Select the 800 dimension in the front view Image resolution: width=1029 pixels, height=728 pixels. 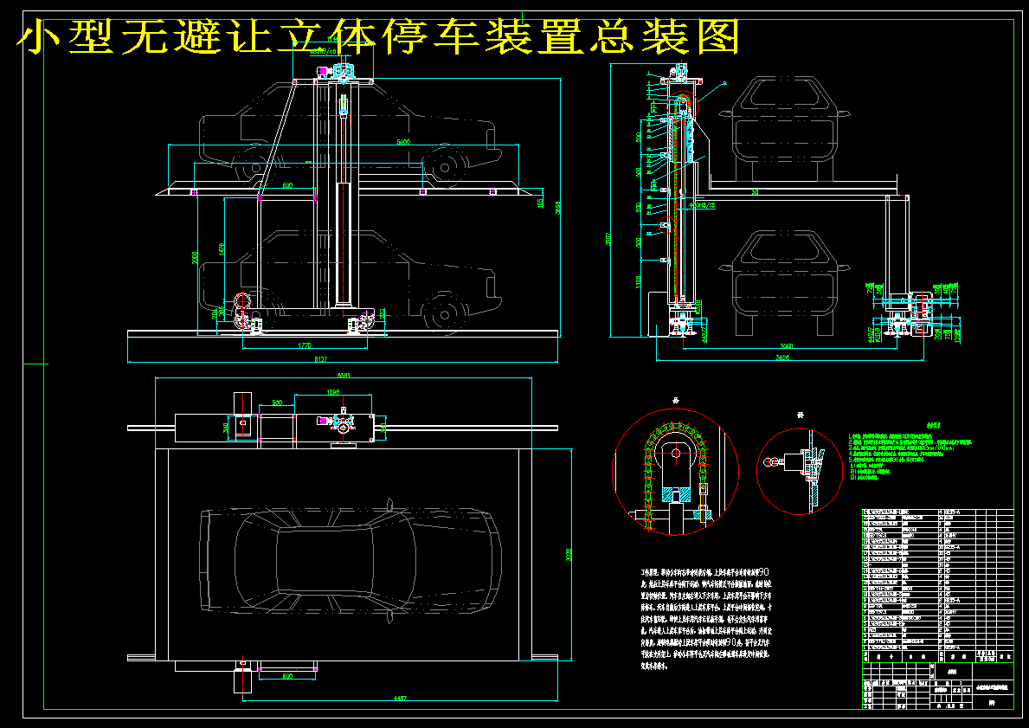(x=287, y=186)
